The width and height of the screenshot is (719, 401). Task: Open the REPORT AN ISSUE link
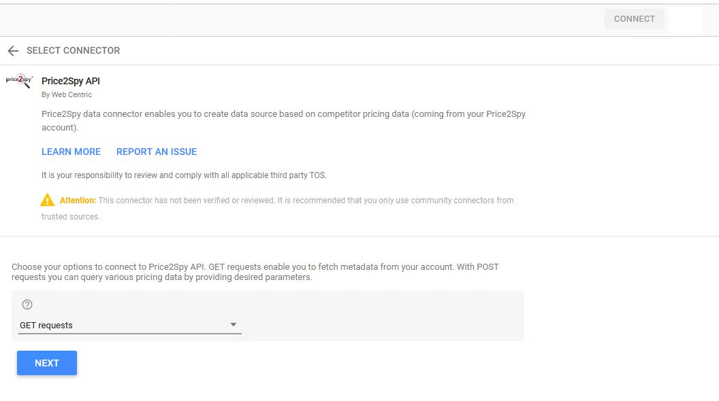(x=157, y=152)
